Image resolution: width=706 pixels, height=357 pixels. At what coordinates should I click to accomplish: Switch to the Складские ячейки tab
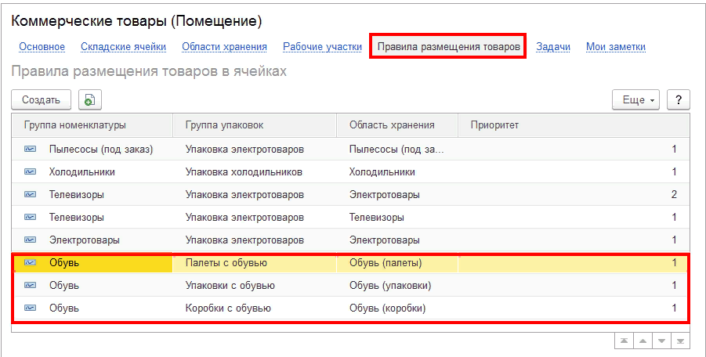(x=123, y=47)
